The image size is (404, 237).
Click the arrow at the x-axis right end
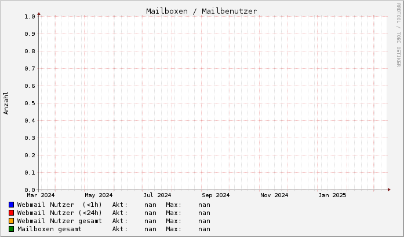coord(374,190)
